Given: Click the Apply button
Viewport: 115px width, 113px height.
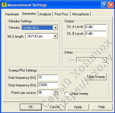Looking at the screenshot, I should pos(78,107).
